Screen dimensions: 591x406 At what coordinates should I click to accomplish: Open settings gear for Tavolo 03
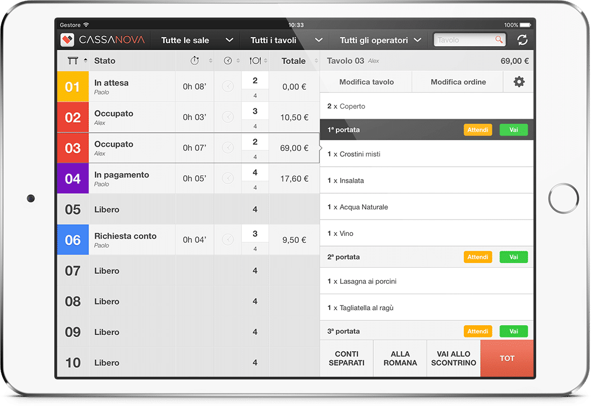click(x=519, y=82)
